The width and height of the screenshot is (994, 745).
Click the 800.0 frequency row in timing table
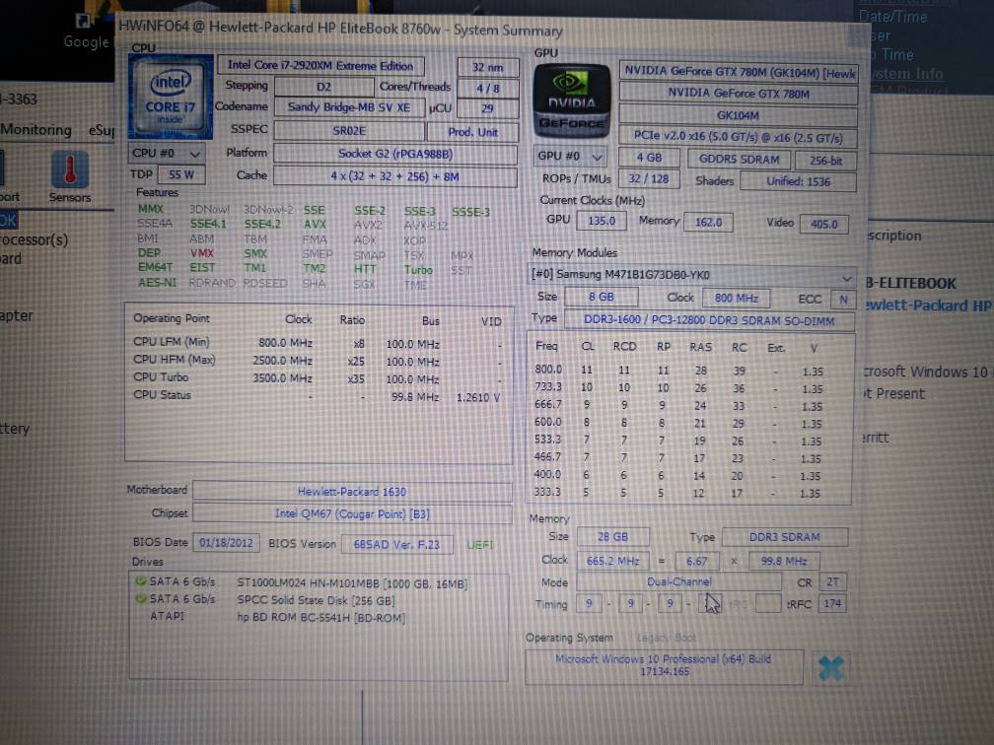click(x=678, y=372)
